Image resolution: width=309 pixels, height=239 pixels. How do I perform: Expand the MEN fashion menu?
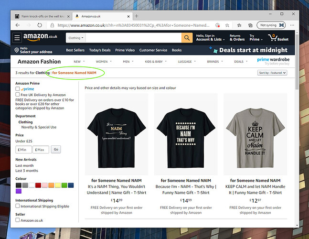(128, 62)
